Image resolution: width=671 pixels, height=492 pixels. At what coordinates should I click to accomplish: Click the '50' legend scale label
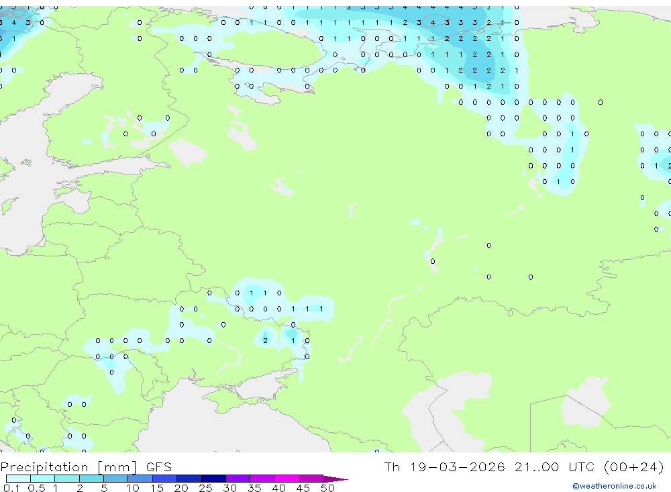[328, 488]
